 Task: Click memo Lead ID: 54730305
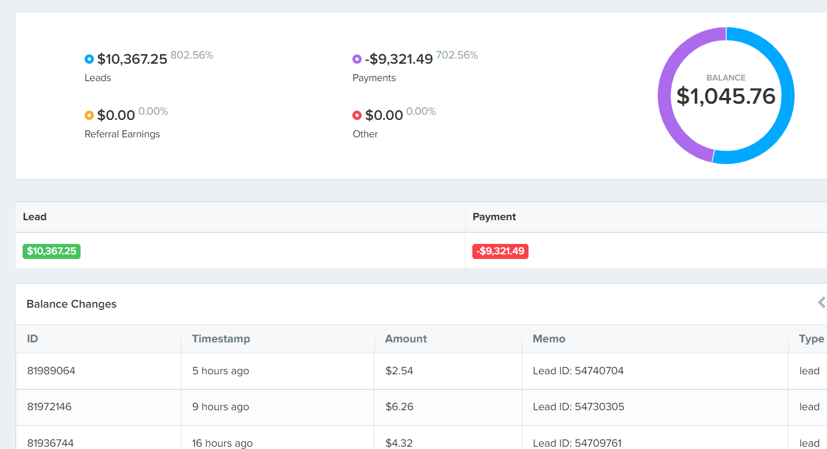click(578, 407)
